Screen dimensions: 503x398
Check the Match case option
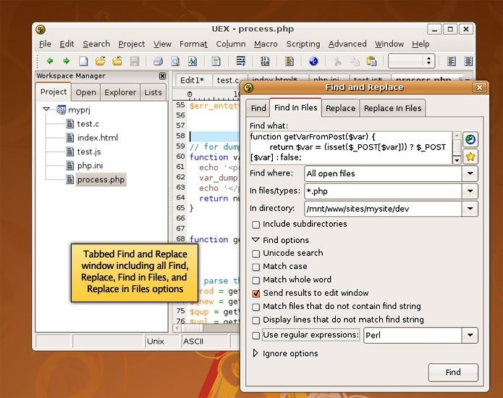pyautogui.click(x=256, y=267)
